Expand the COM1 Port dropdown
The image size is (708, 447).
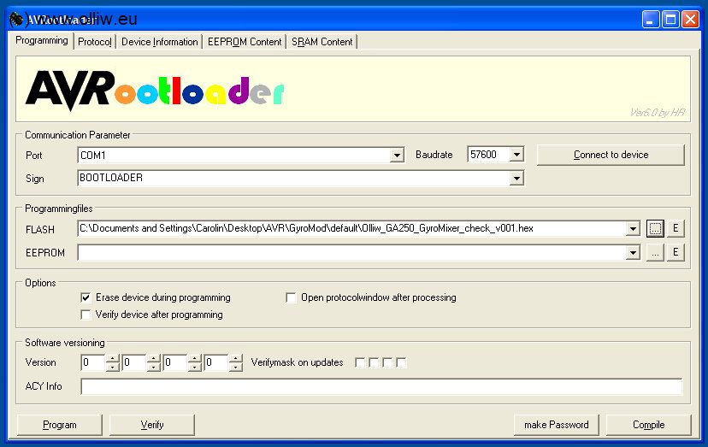396,156
